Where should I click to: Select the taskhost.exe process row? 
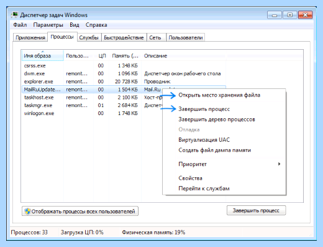coord(92,98)
